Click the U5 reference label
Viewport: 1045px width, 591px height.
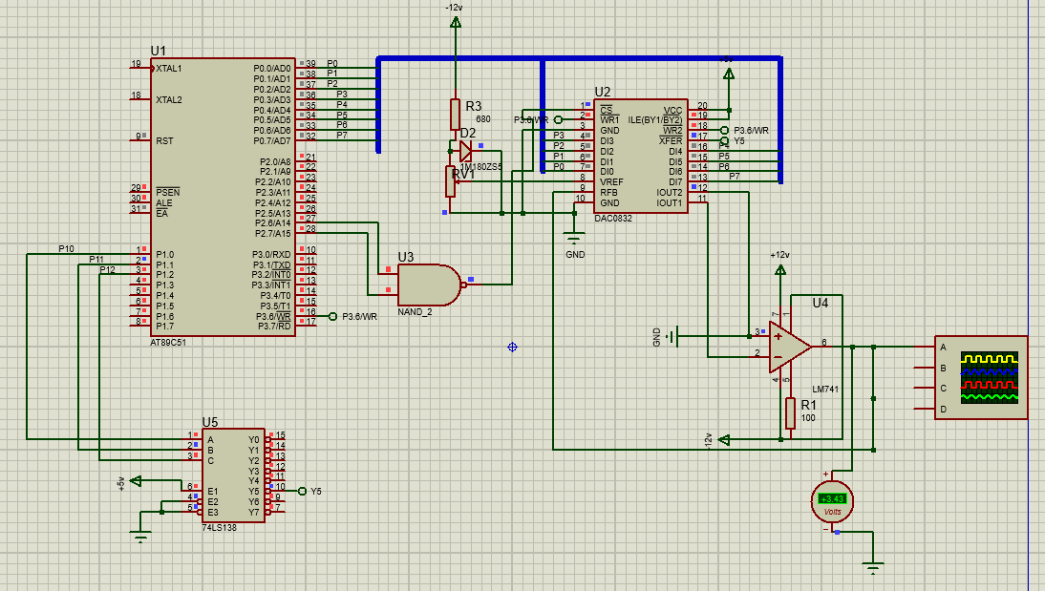click(210, 422)
